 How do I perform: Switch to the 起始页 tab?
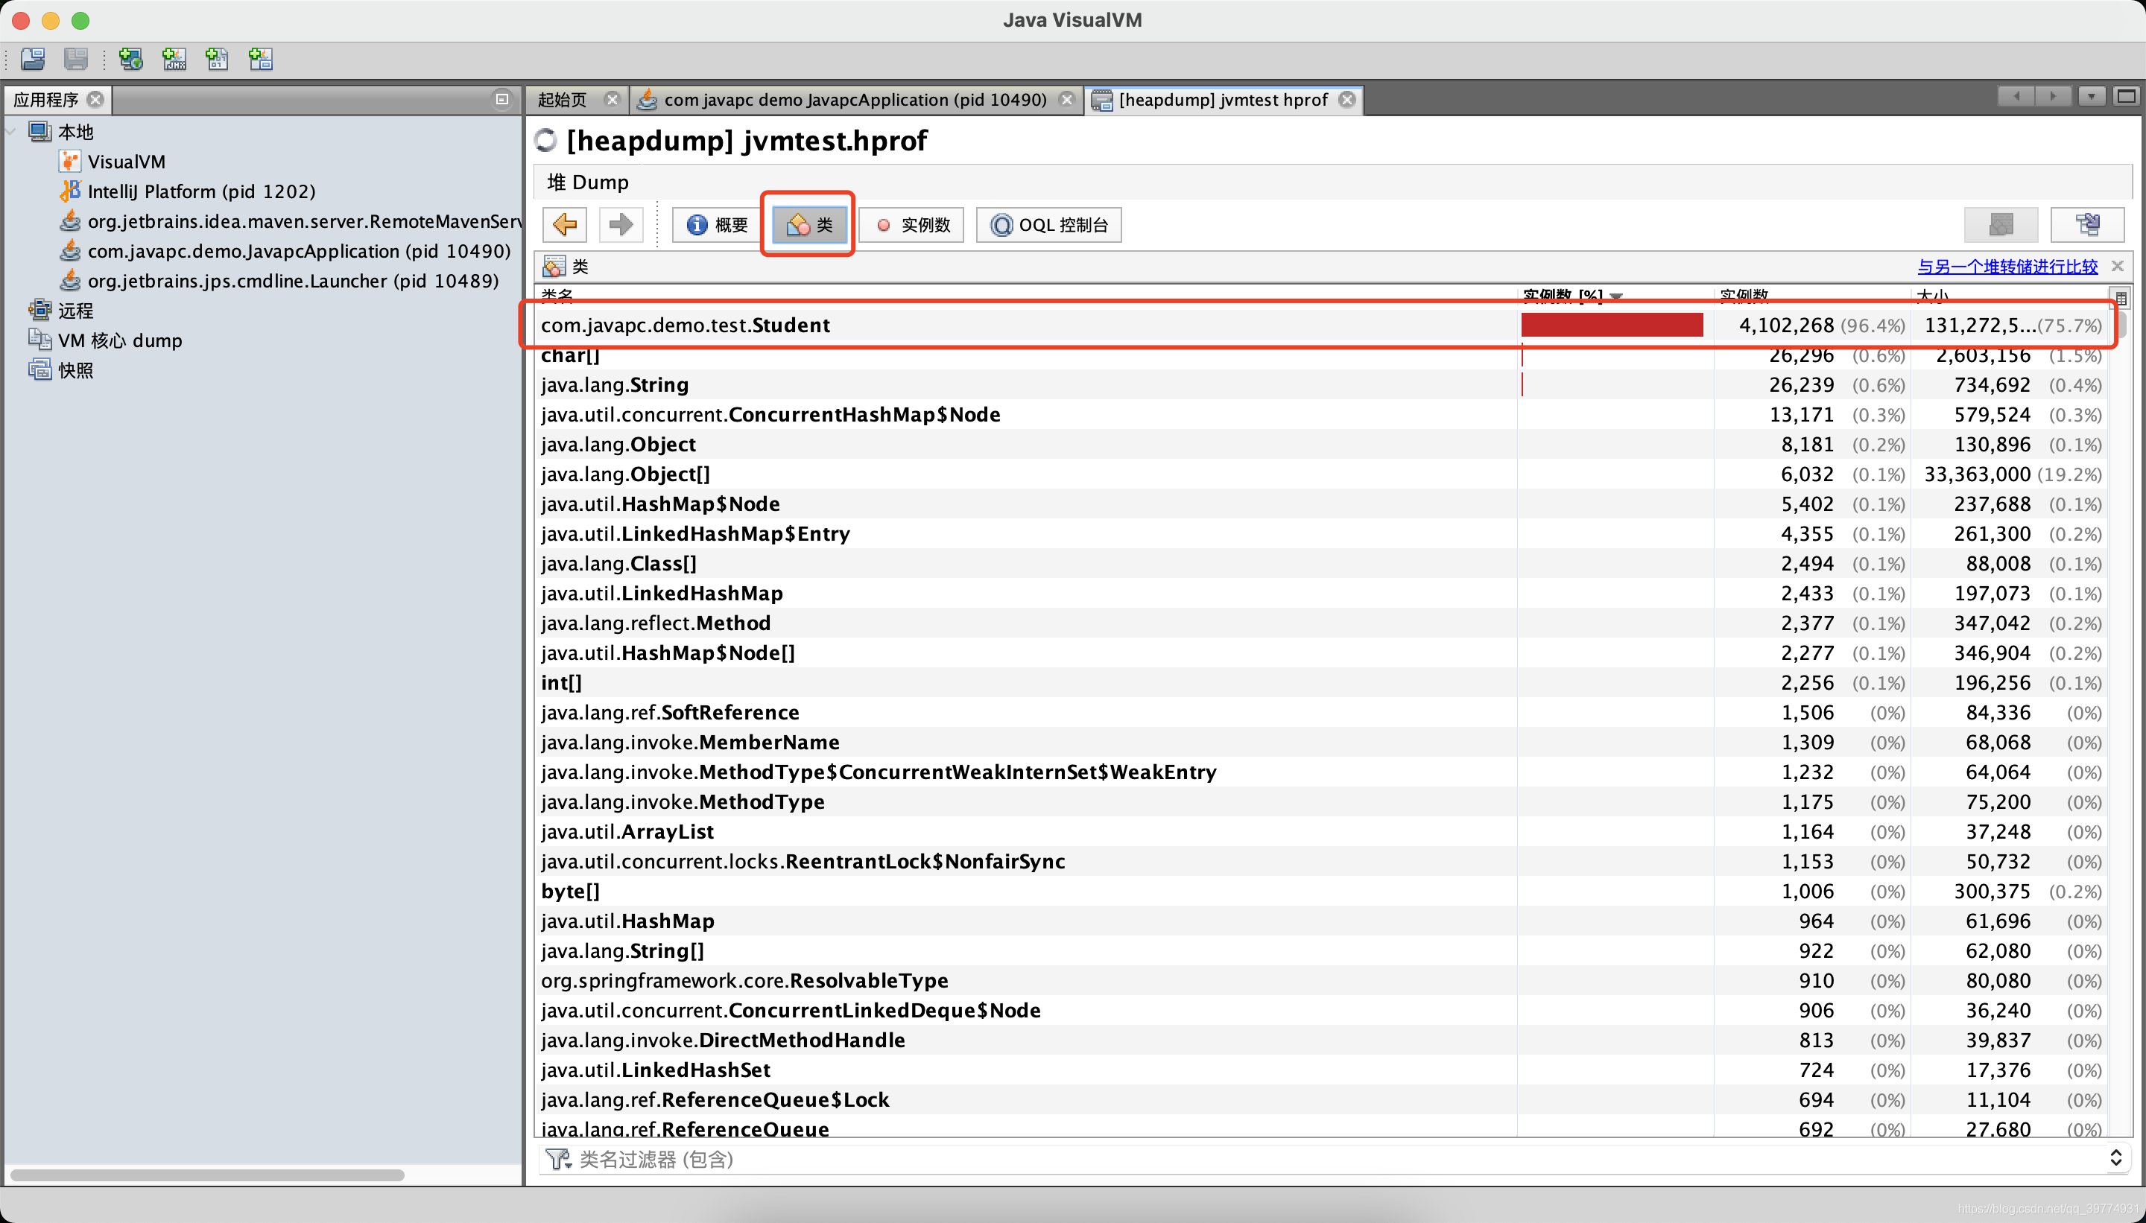tap(562, 100)
